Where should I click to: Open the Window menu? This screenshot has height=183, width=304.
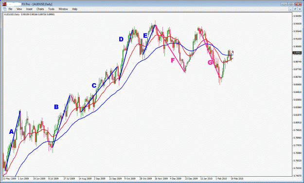point(63,9)
